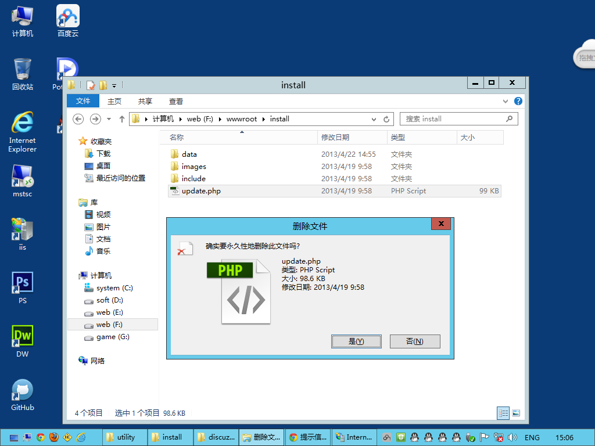Screen dimensions: 595x446
Task: Switch to discuz taskbar window
Action: (216, 437)
